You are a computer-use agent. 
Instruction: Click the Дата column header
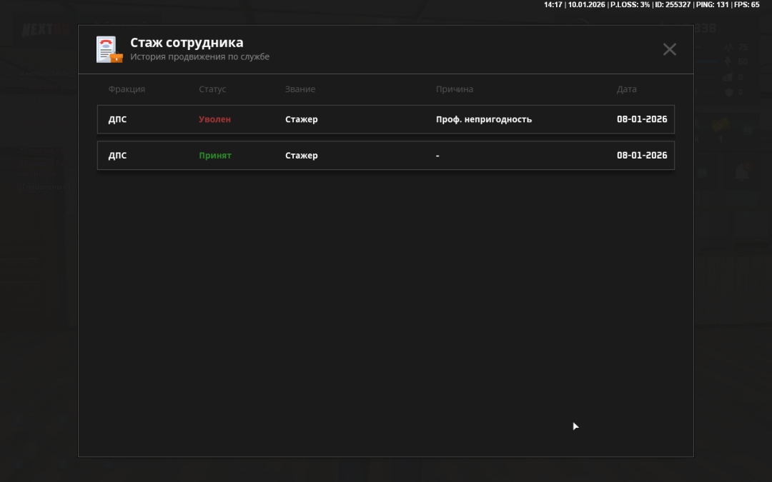point(626,89)
